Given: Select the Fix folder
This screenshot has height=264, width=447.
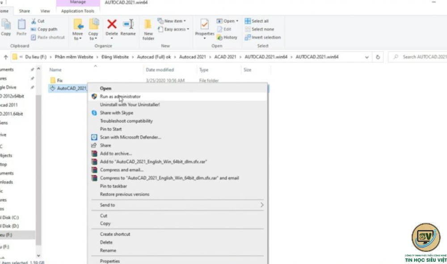Looking at the screenshot, I should pos(59,81).
